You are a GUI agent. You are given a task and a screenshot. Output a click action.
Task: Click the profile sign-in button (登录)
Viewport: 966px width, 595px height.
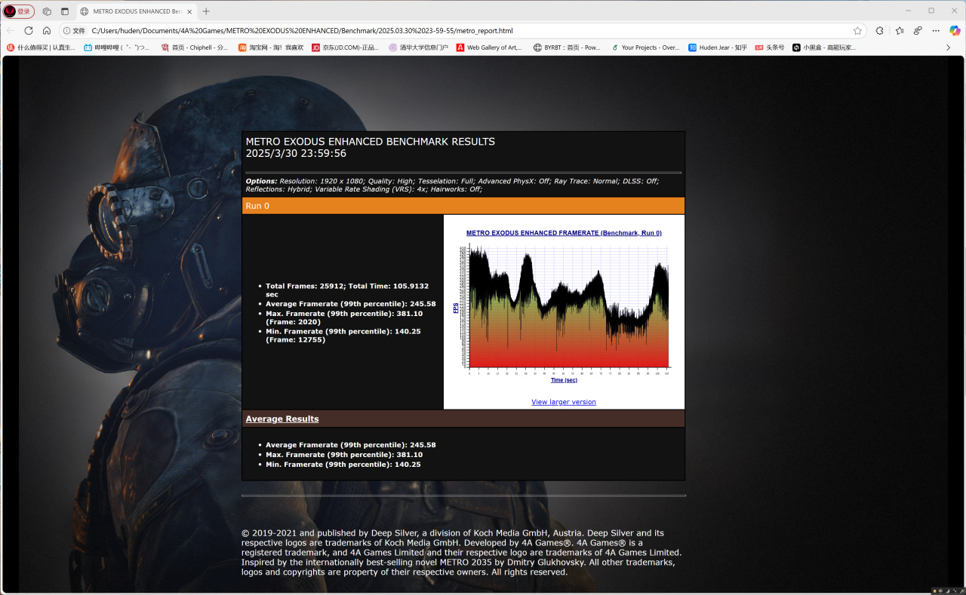pyautogui.click(x=19, y=11)
